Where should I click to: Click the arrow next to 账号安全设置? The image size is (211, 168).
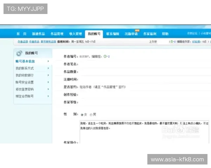click(x=48, y=82)
